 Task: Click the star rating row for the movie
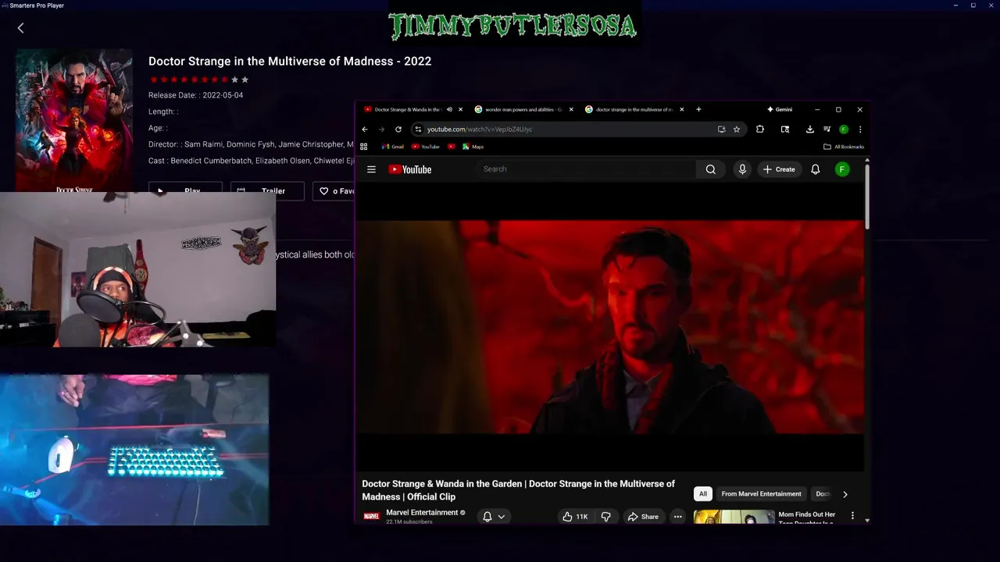click(198, 80)
